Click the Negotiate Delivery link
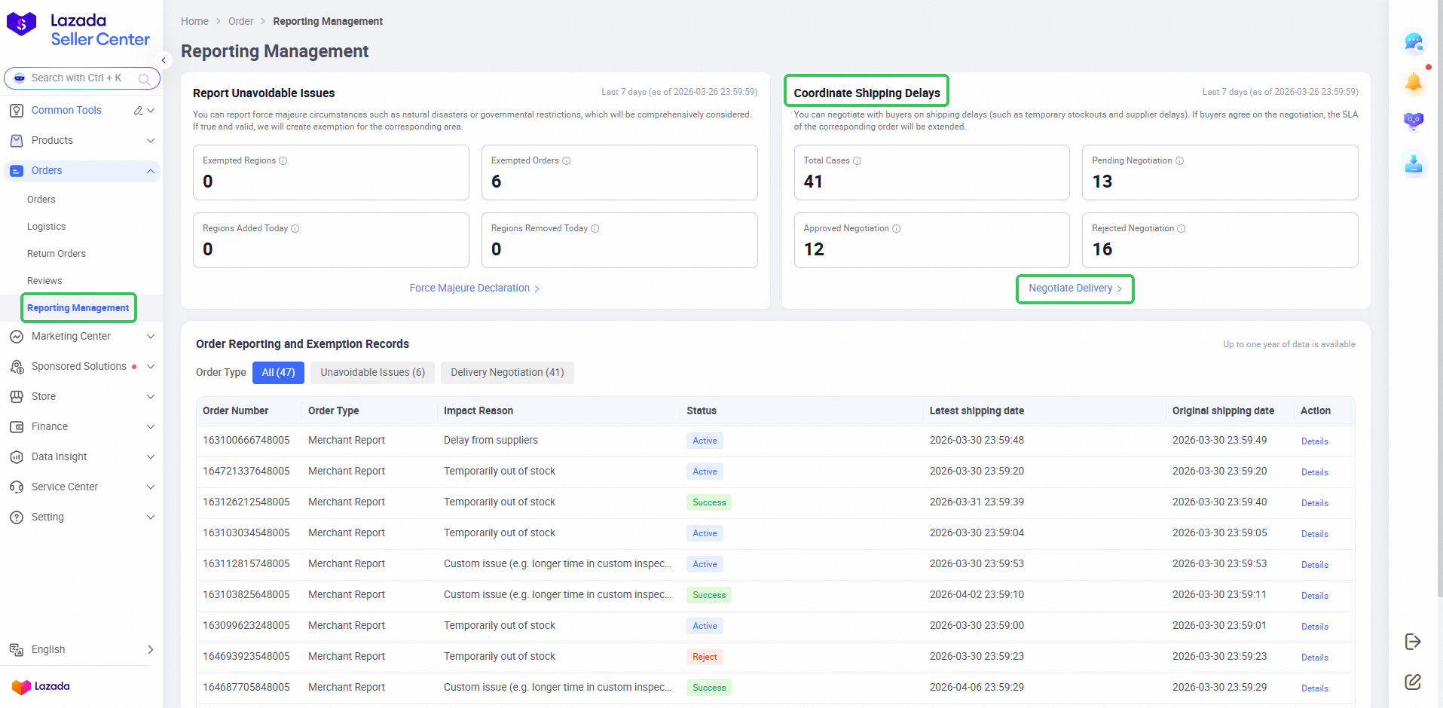The image size is (1443, 708). 1075,288
